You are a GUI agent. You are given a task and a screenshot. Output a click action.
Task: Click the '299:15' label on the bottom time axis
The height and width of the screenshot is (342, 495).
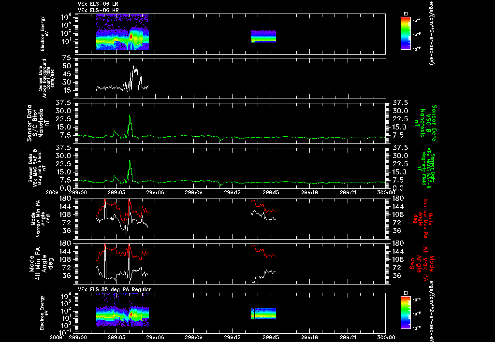coord(271,338)
